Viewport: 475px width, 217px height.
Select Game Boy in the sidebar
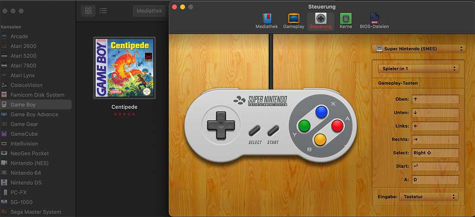point(36,104)
